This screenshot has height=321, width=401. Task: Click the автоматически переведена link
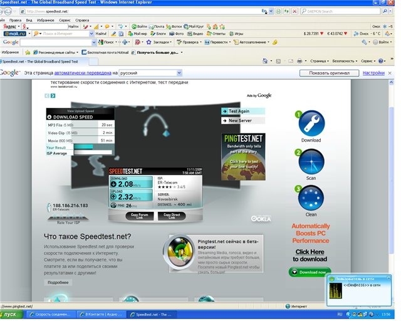coord(83,73)
